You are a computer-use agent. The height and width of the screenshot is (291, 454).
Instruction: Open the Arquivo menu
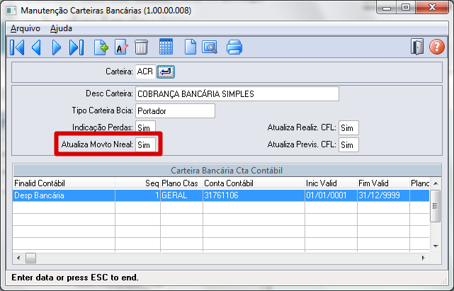[25, 28]
